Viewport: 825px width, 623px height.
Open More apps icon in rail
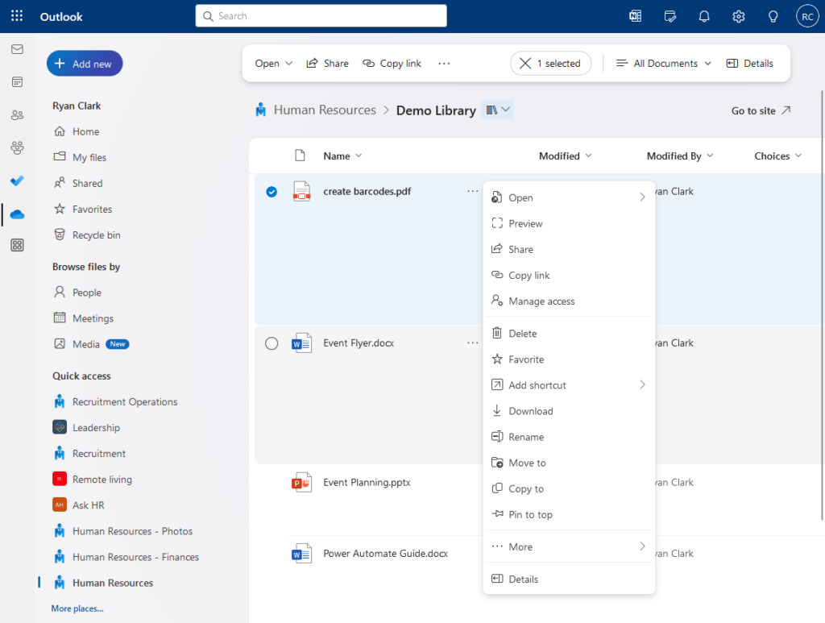[18, 245]
